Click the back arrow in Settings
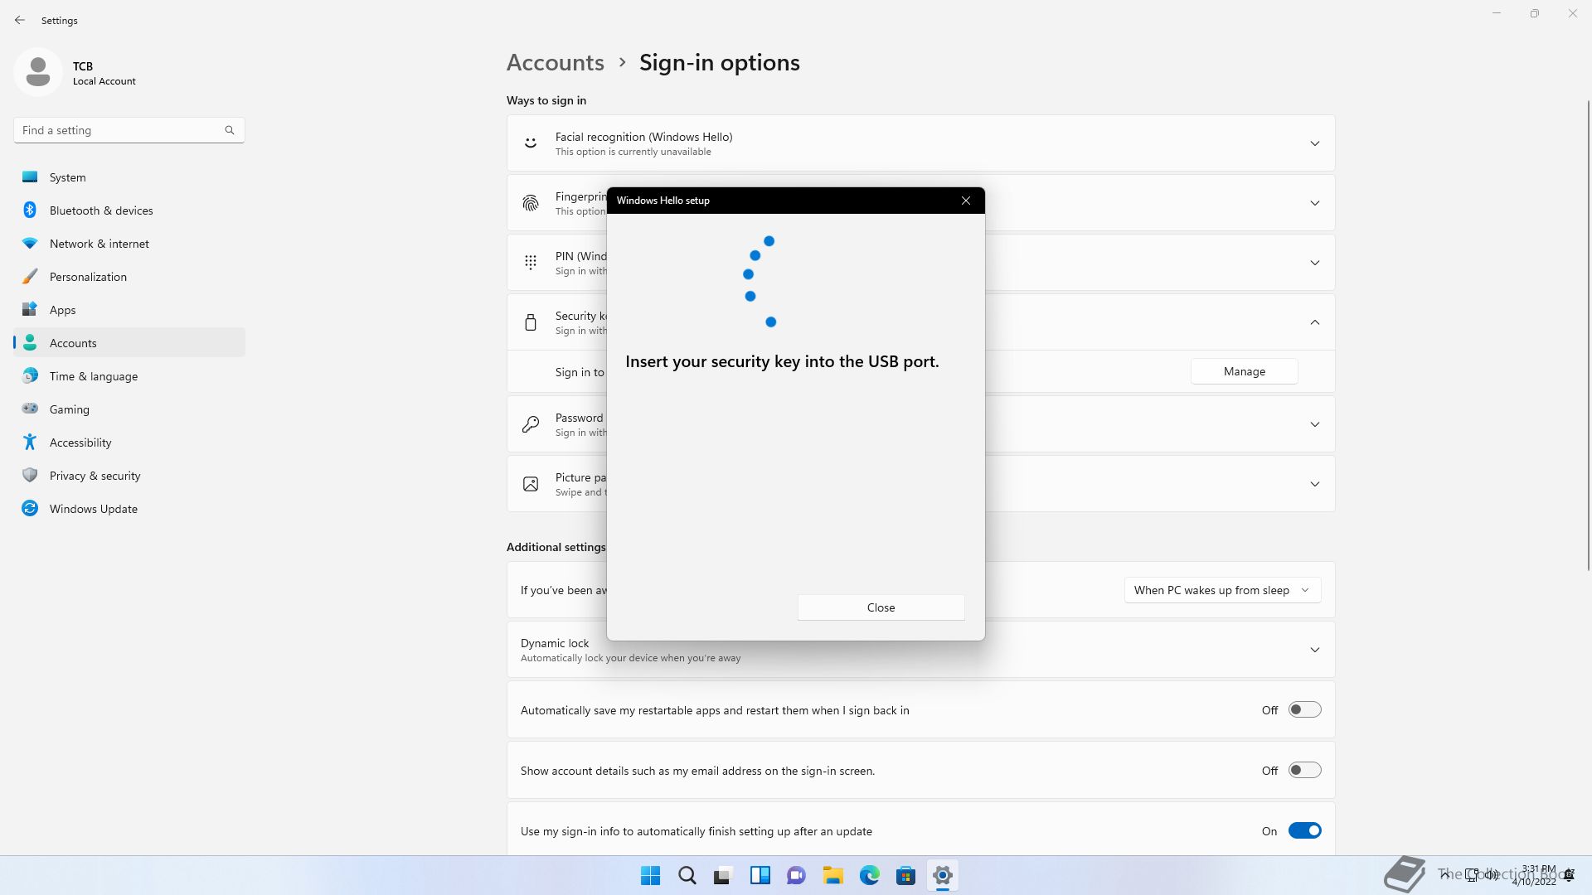This screenshot has width=1592, height=895. (x=20, y=20)
